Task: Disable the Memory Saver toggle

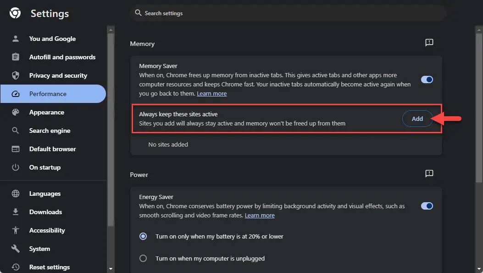Action: tap(427, 79)
